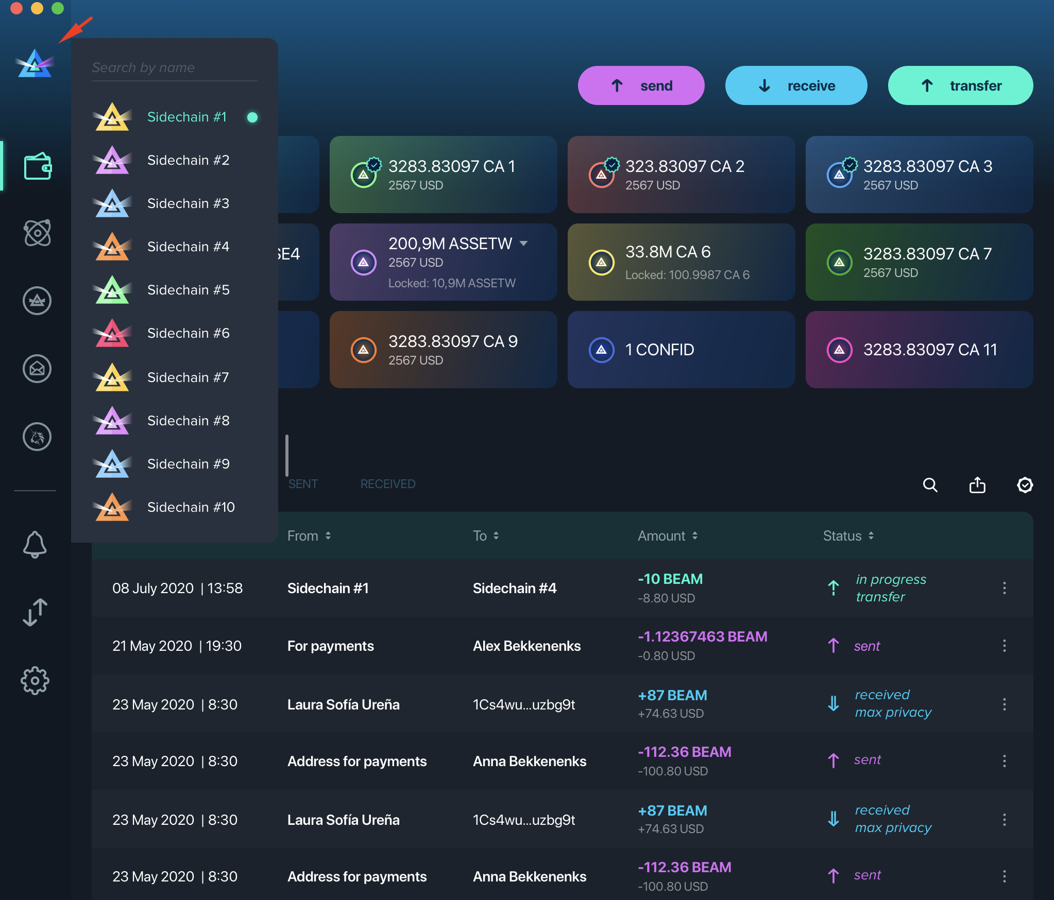Open the atom-shaped sidebar icon

(x=38, y=233)
